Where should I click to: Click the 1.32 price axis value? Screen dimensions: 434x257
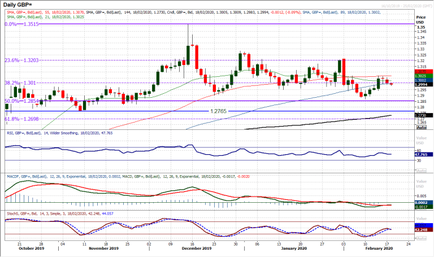point(421,61)
